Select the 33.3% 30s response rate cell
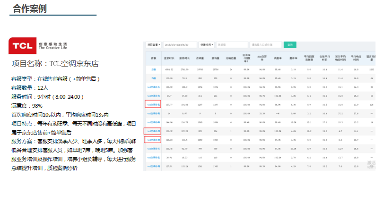The image size is (384, 203). pos(262,114)
